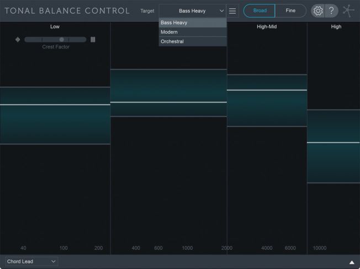Open the Chord Lead source dropdown

click(31, 261)
